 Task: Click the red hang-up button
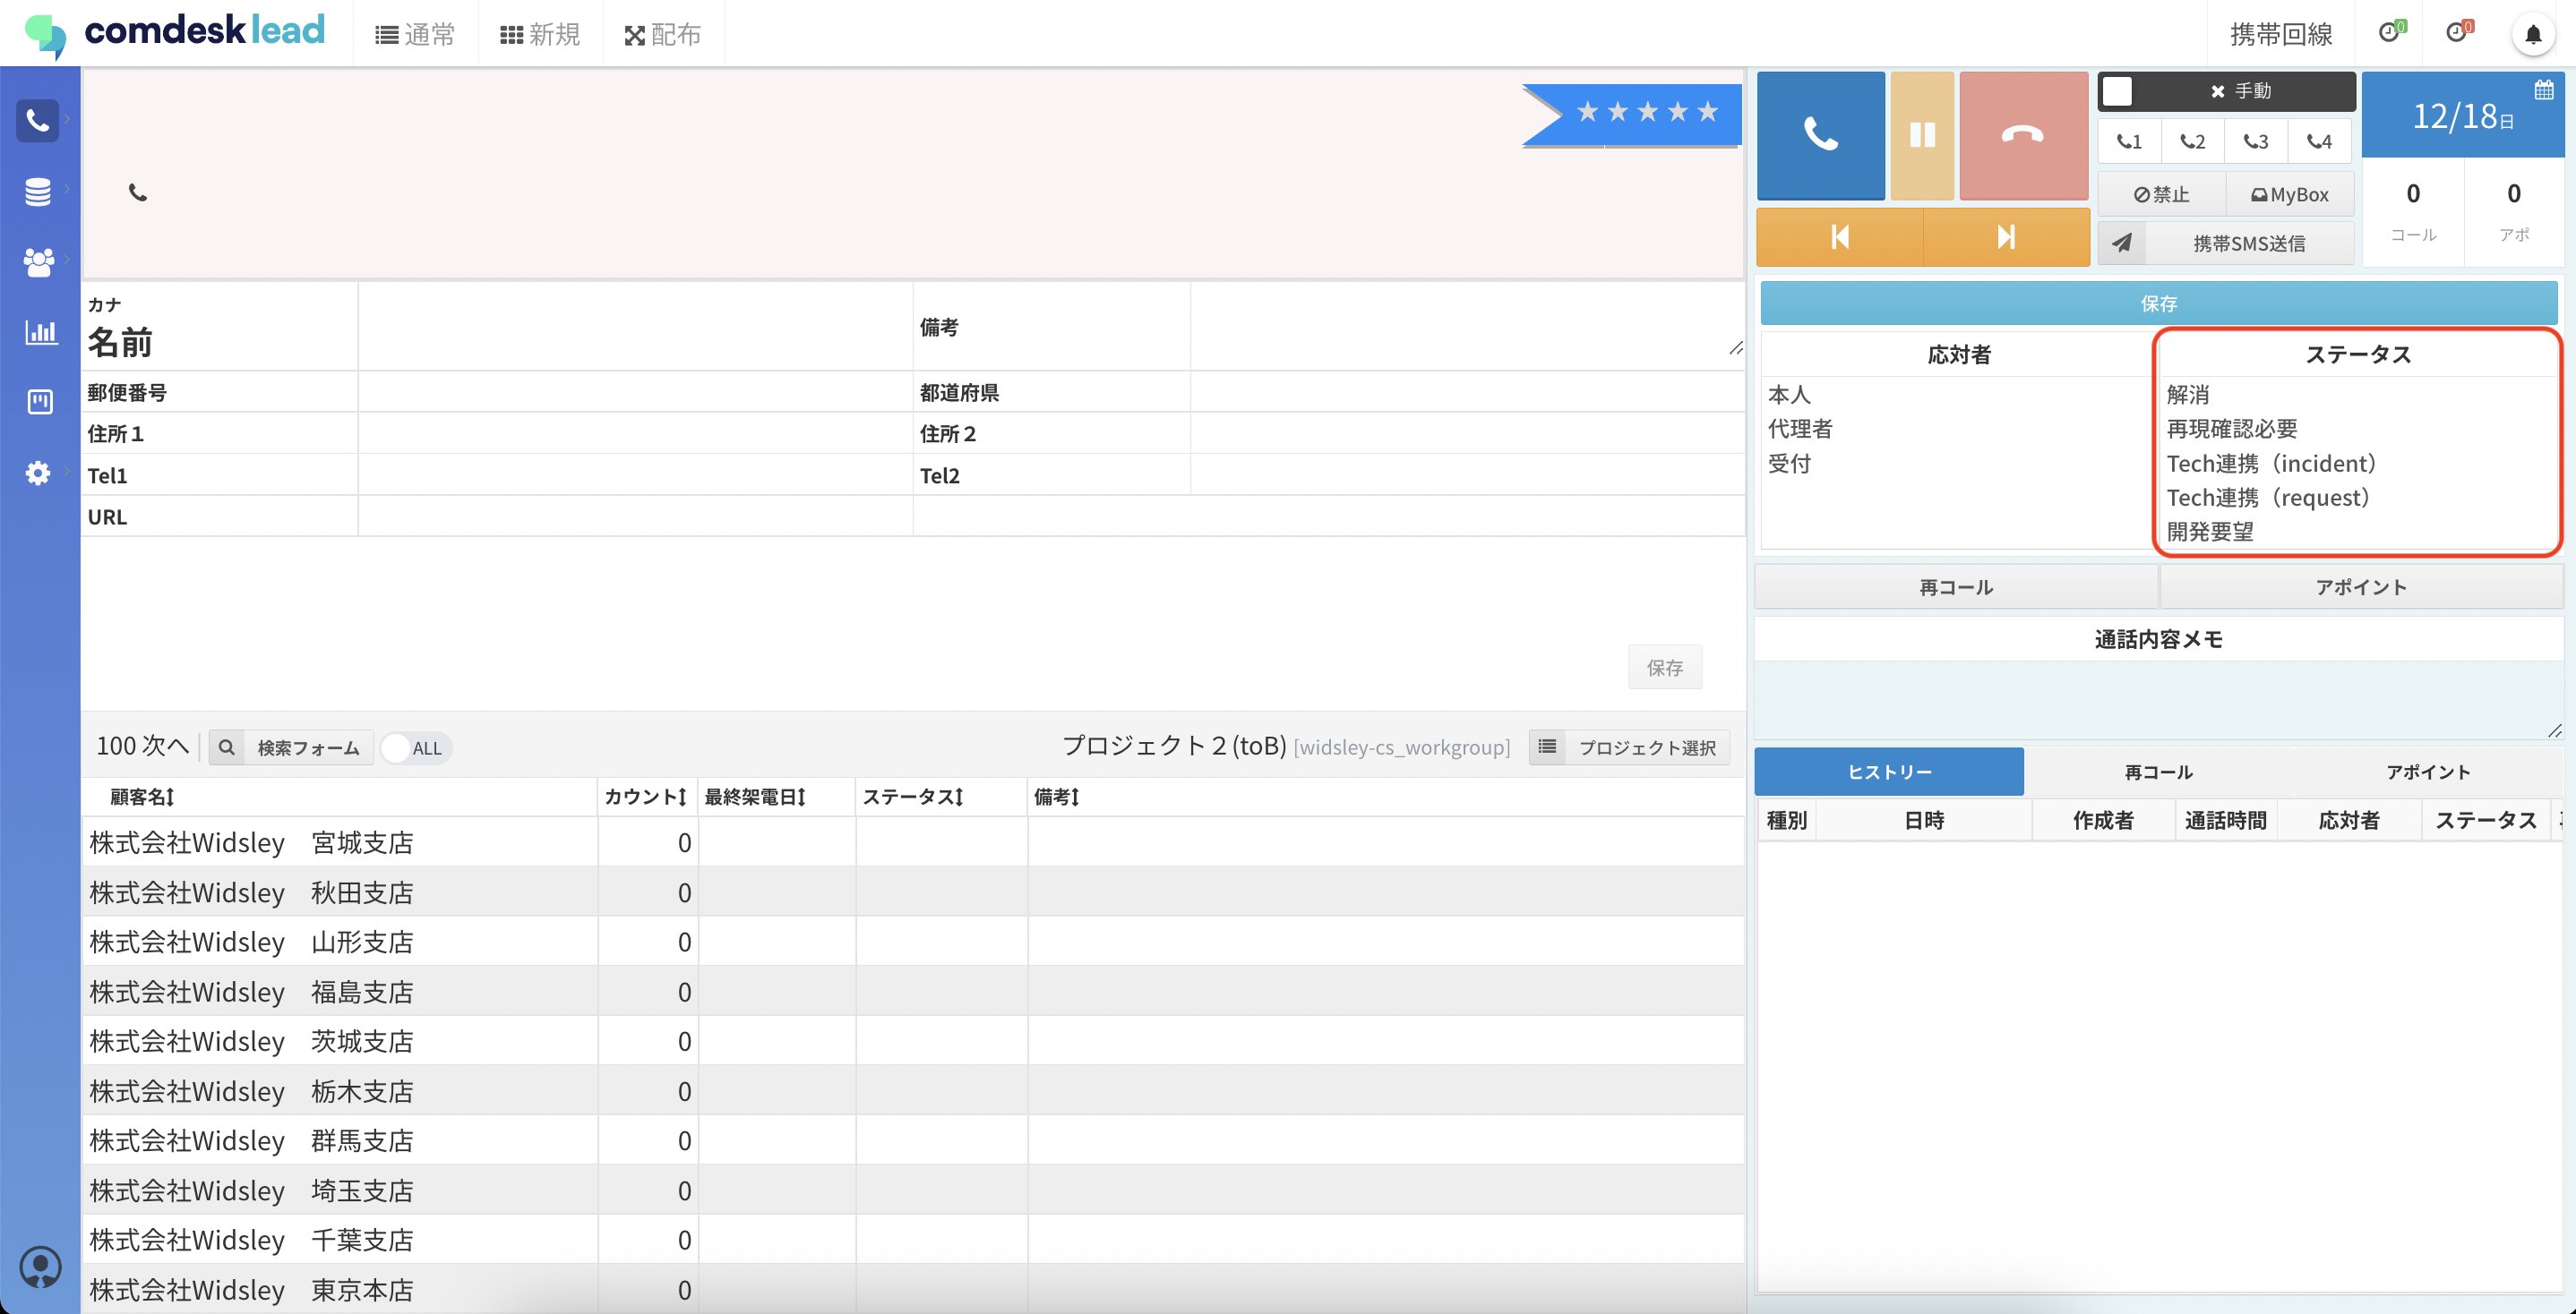tap(2022, 135)
